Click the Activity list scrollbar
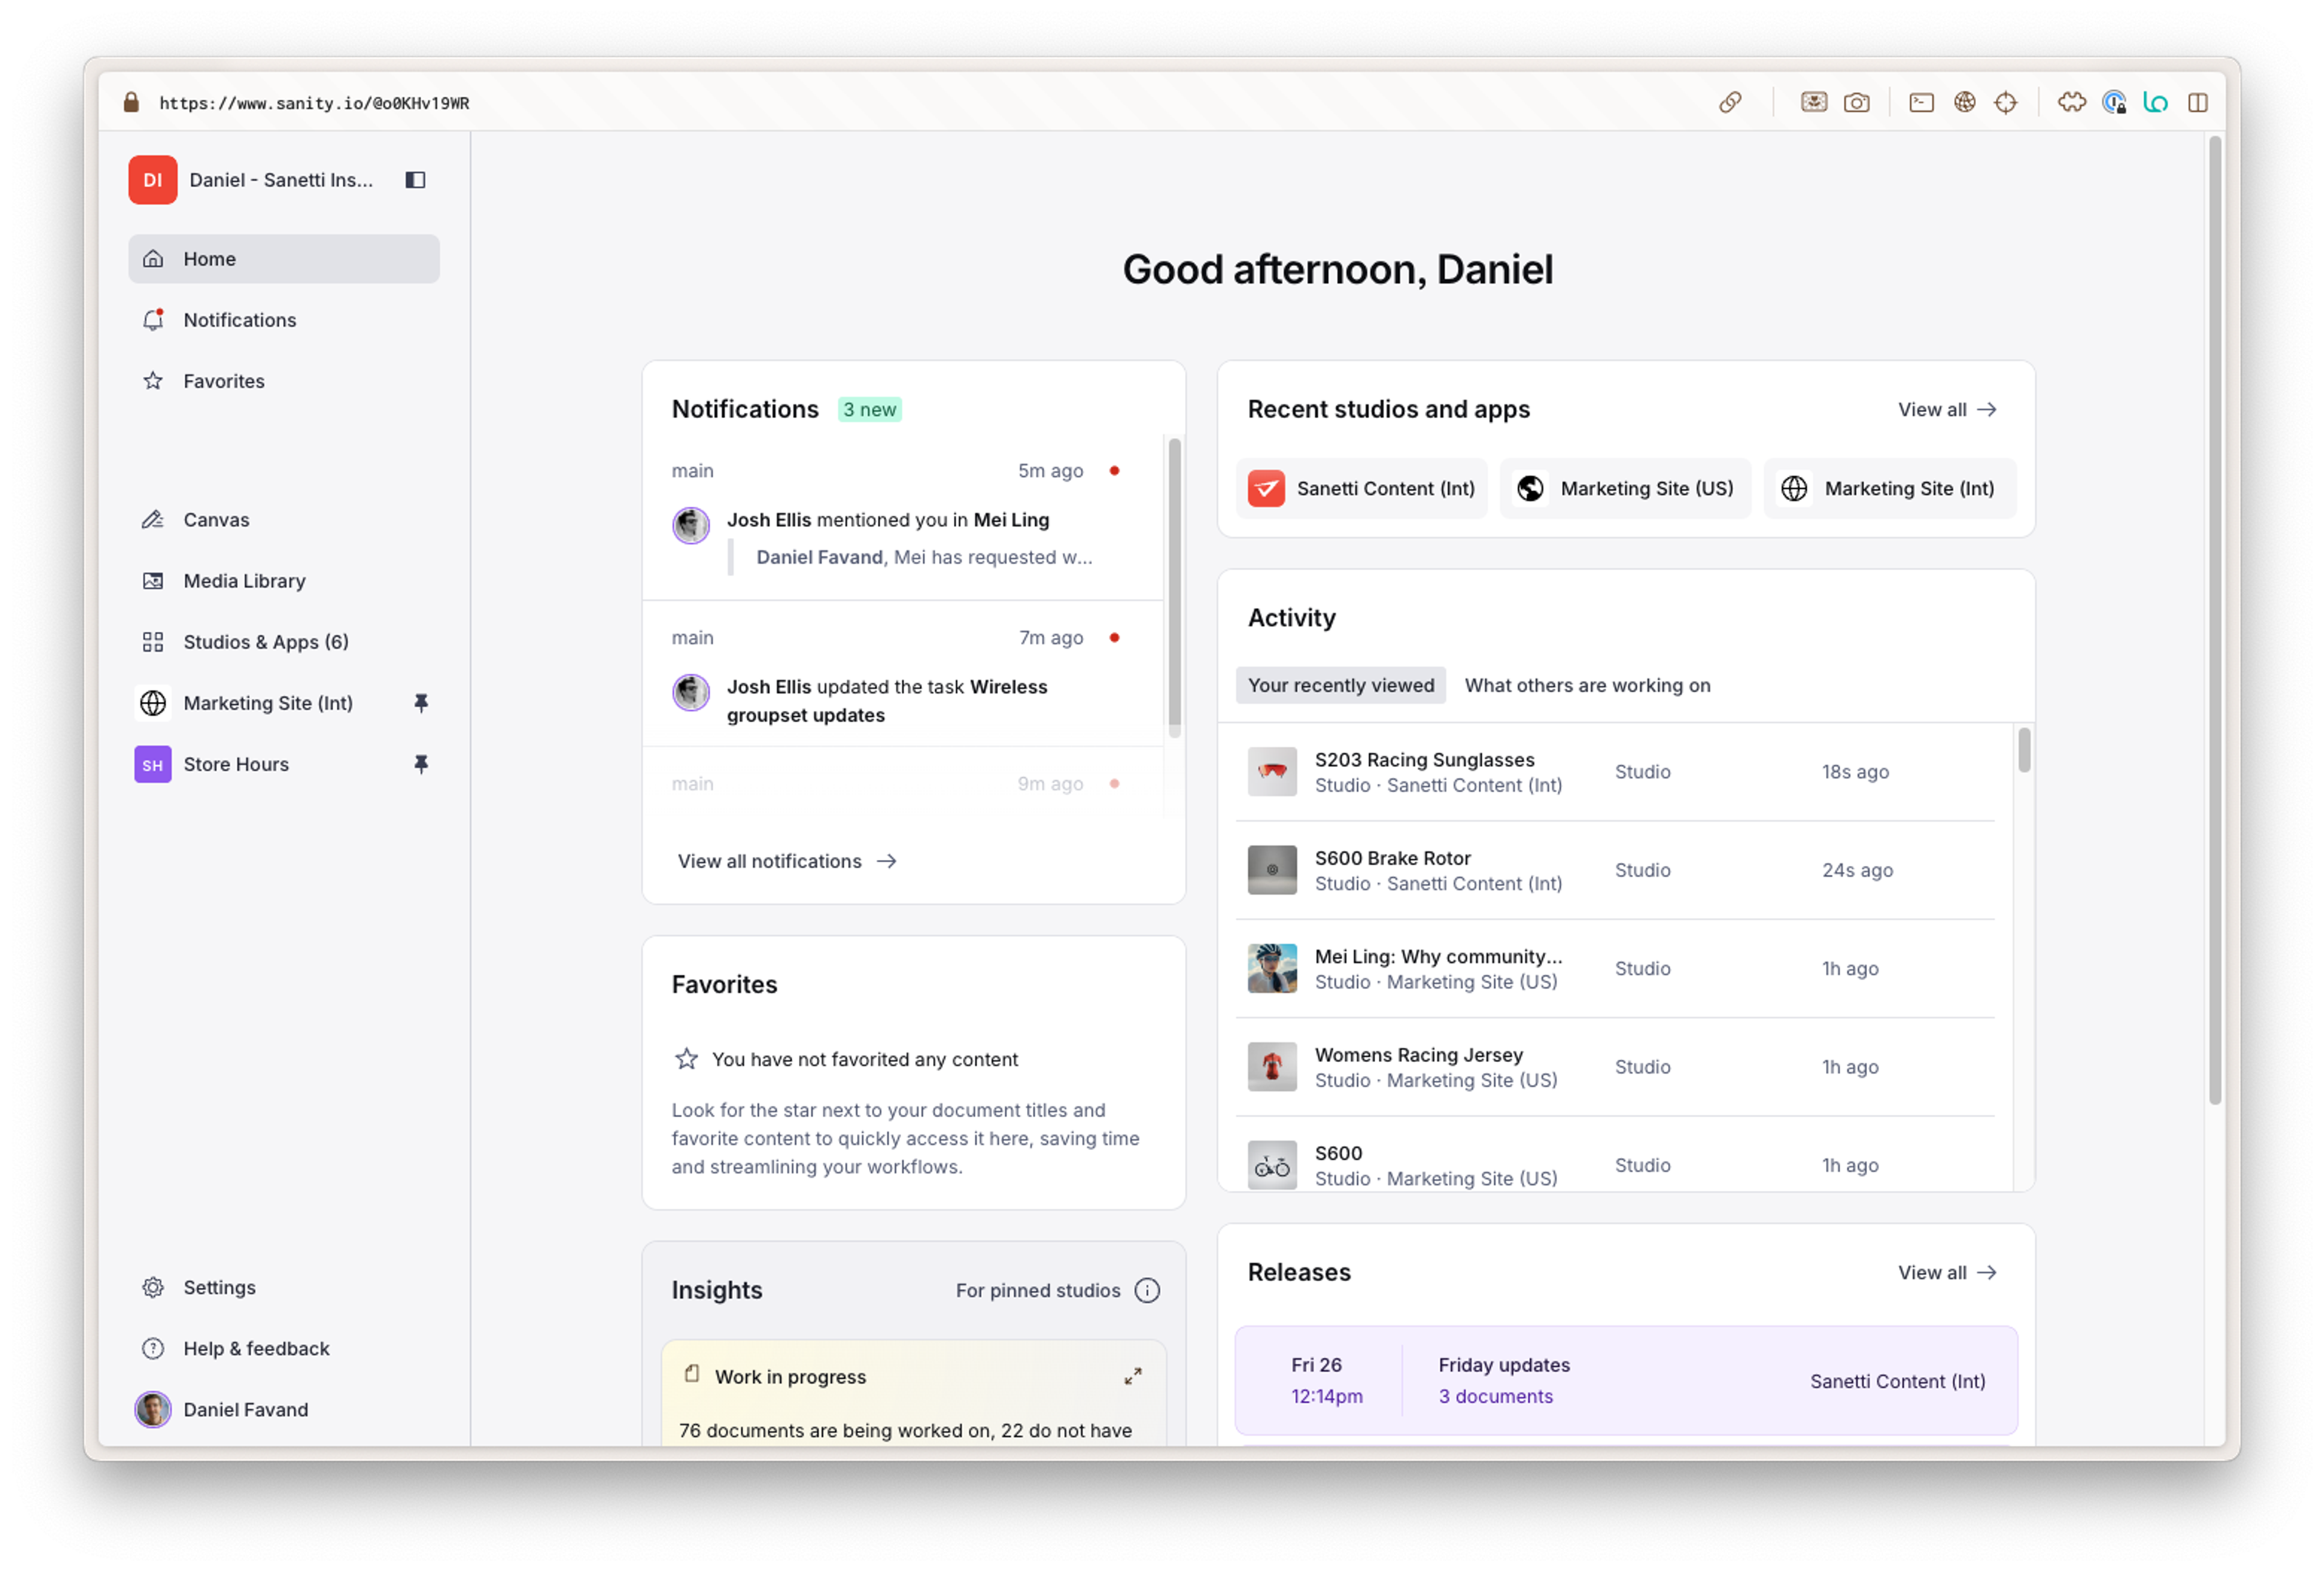The width and height of the screenshot is (2324, 1571). pyautogui.click(x=2024, y=751)
